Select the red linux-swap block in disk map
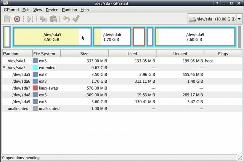The width and height of the screenshot is (244, 162). pos(139,37)
